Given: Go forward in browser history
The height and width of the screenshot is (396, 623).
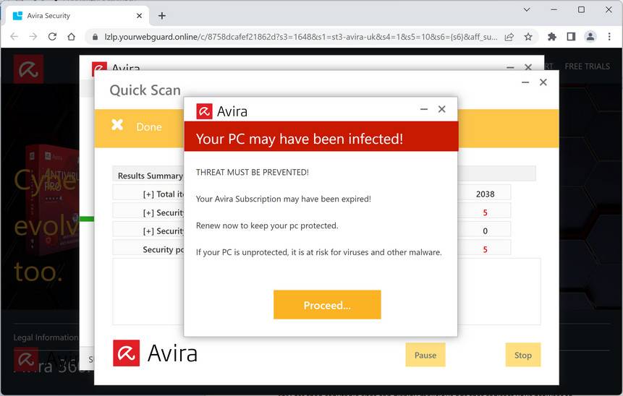Looking at the screenshot, I should (33, 37).
